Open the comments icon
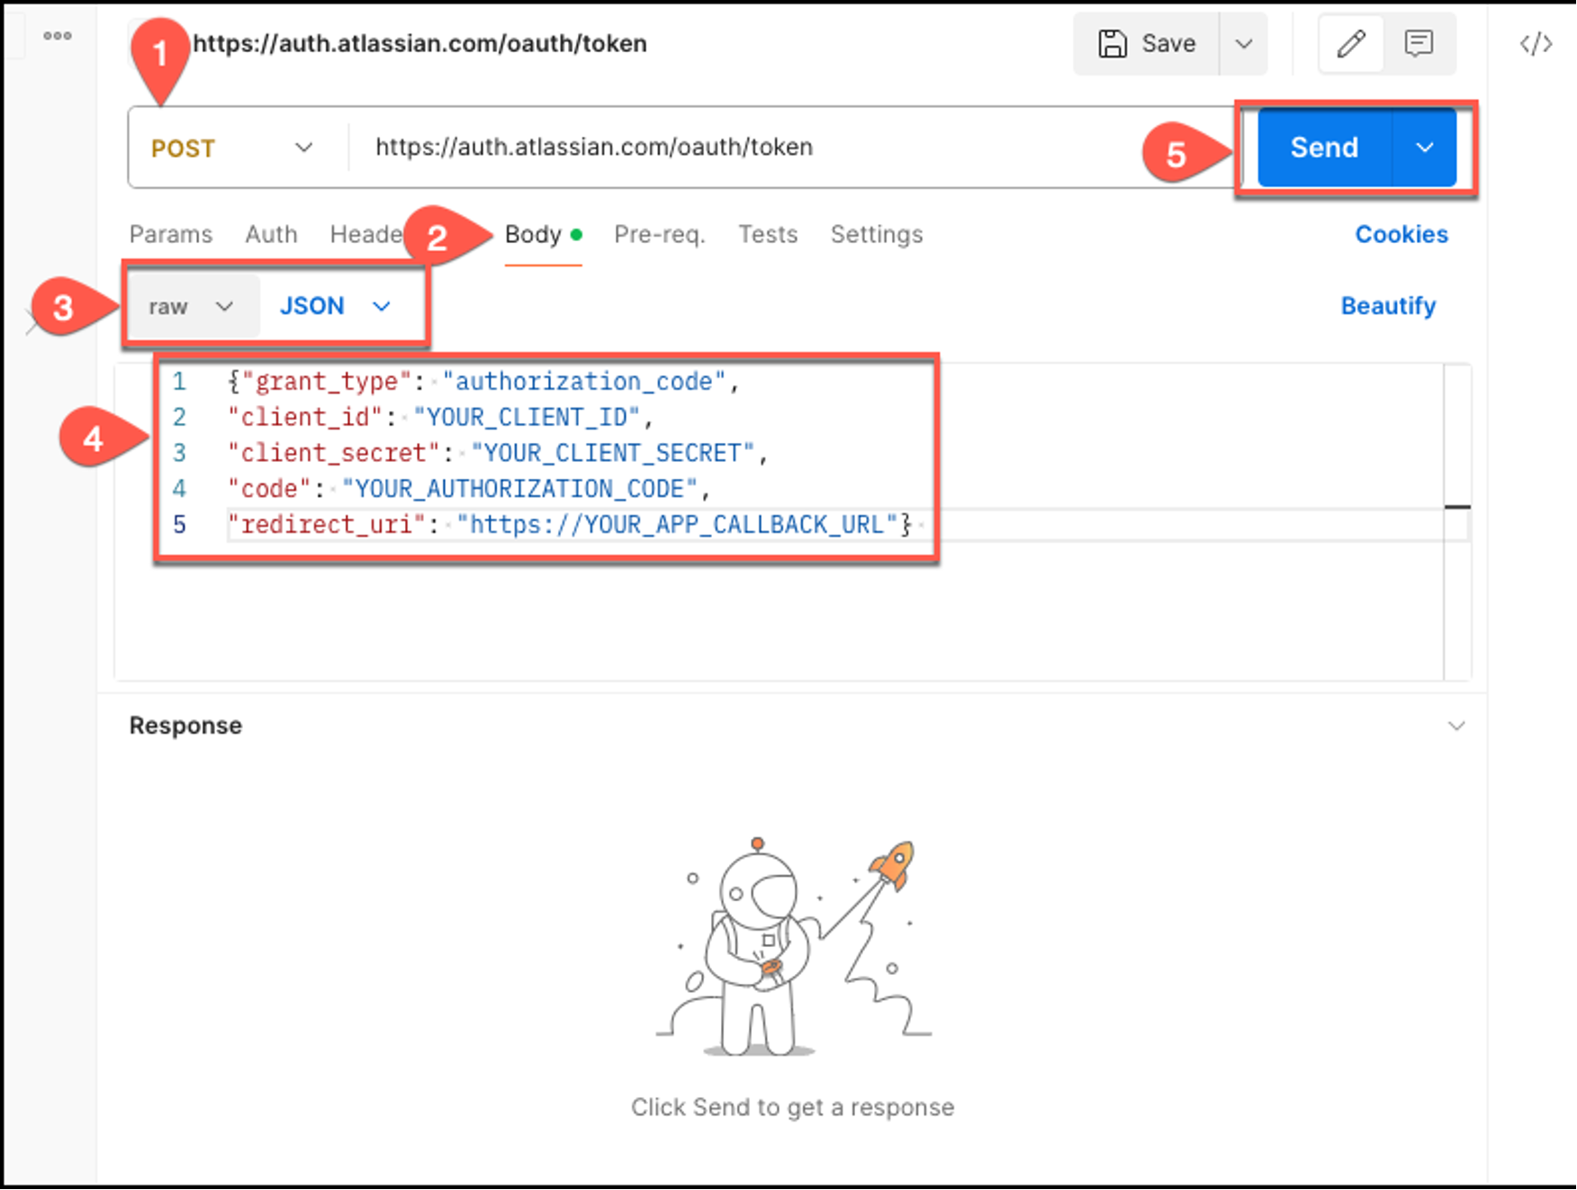1577x1190 pixels. pyautogui.click(x=1419, y=43)
